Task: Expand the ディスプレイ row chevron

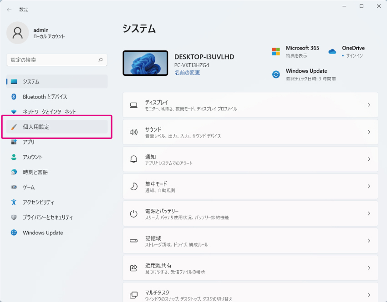Action: coord(369,105)
